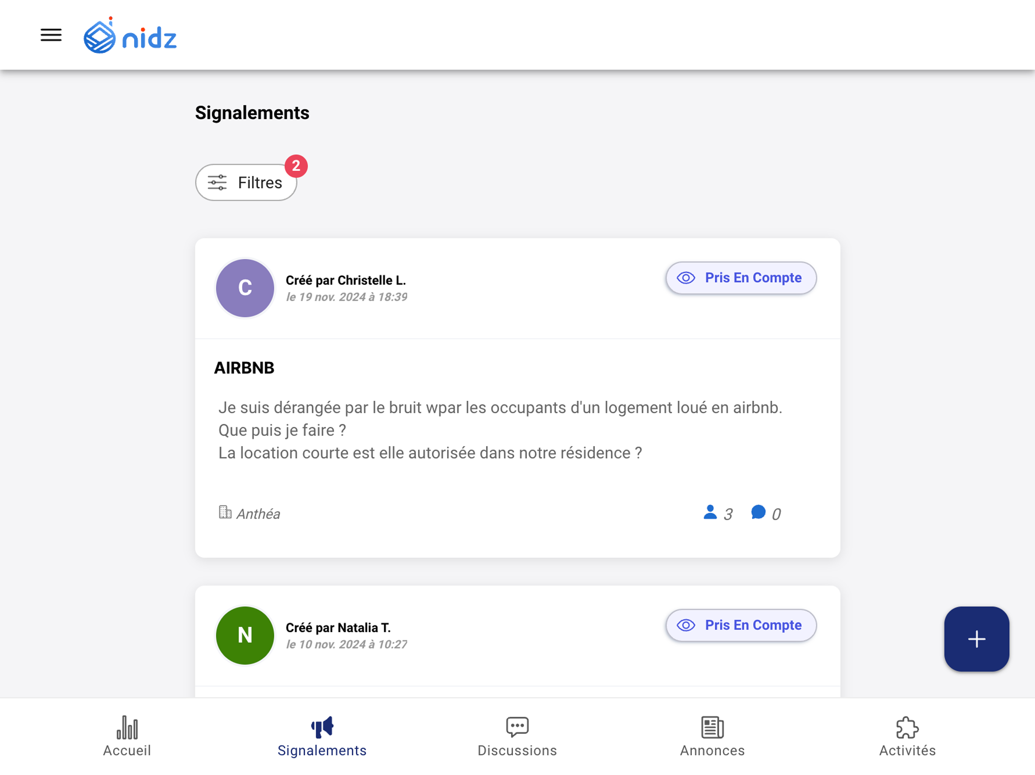Switch to the Annonces tab

(x=712, y=736)
